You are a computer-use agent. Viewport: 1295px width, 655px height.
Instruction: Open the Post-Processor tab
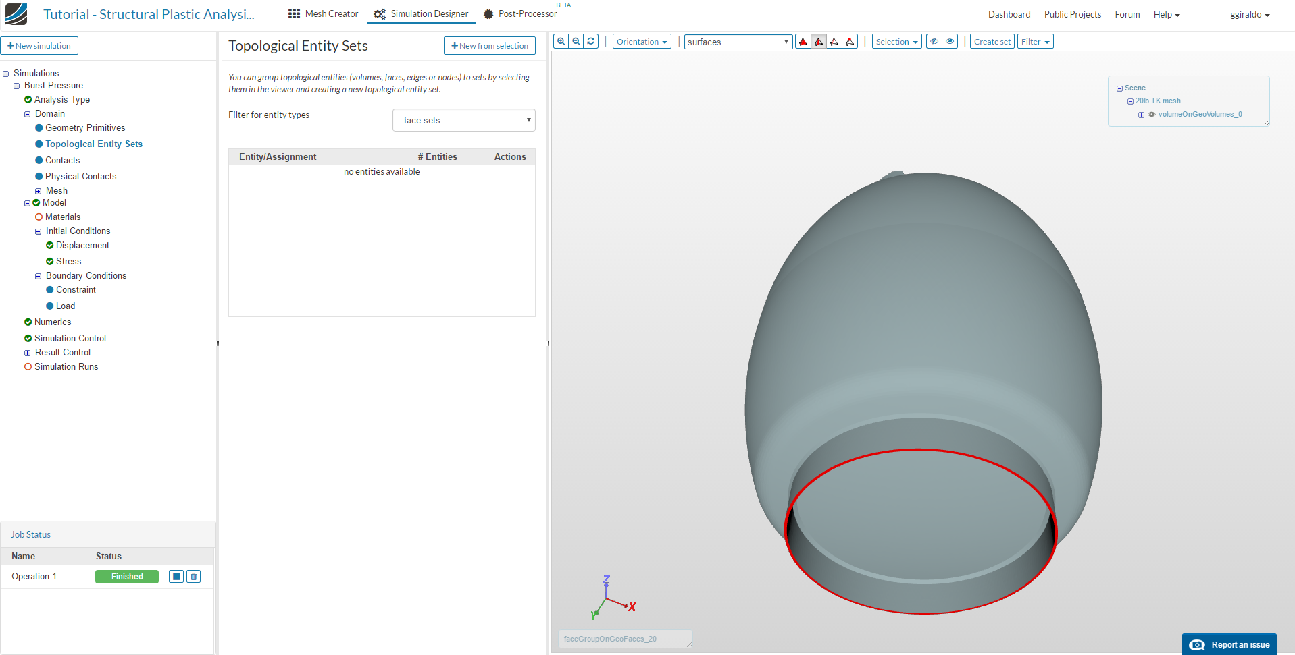pyautogui.click(x=520, y=14)
